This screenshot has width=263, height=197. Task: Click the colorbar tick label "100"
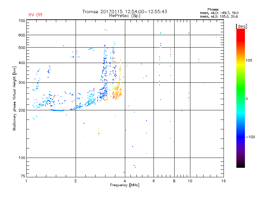pyautogui.click(x=249, y=60)
